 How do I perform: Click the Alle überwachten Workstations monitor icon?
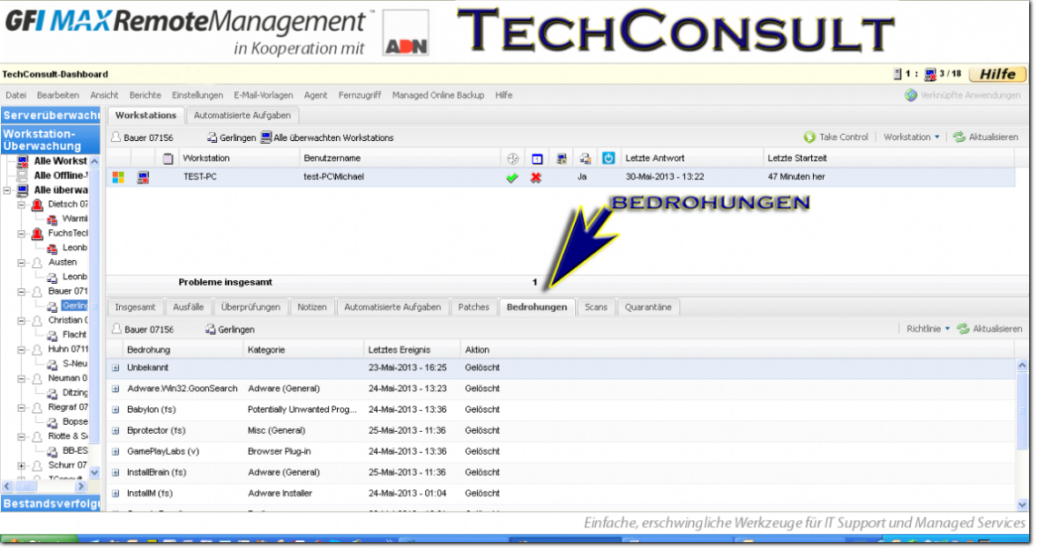pyautogui.click(x=265, y=137)
